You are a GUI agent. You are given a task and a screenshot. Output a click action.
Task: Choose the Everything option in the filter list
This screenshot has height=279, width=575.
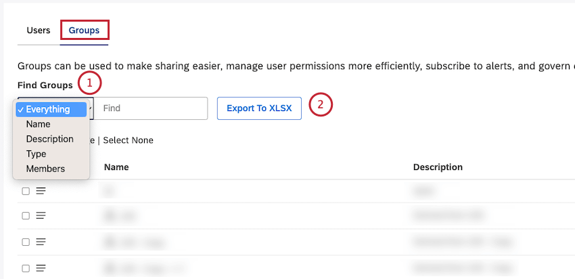point(51,110)
